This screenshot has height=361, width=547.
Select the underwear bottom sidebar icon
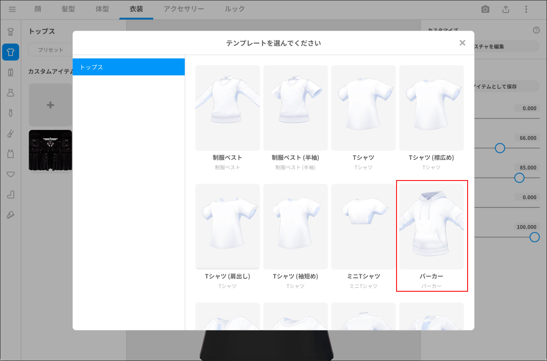point(11,174)
